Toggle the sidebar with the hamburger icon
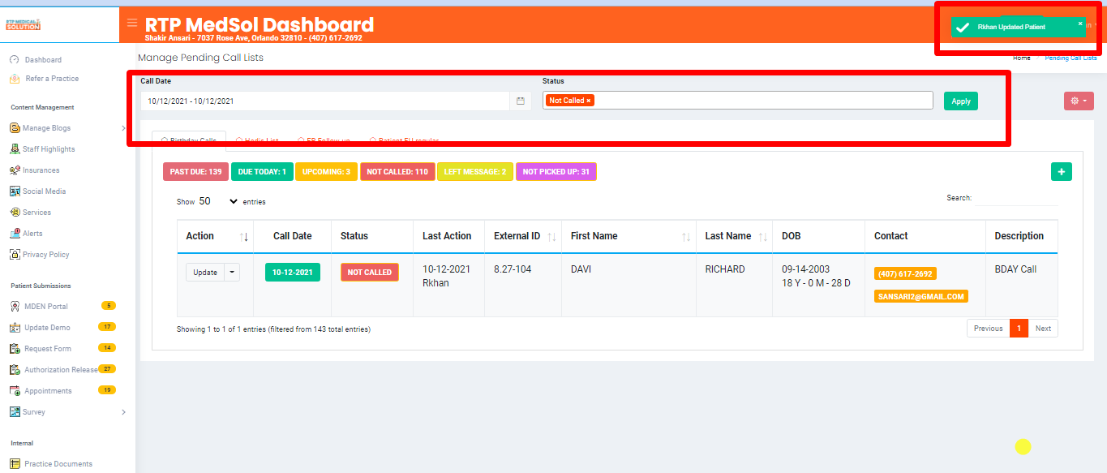Screen dimensions: 1107x473 (132, 23)
